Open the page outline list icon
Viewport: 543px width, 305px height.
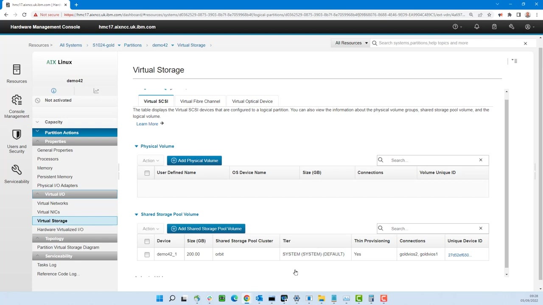pyautogui.click(x=514, y=61)
